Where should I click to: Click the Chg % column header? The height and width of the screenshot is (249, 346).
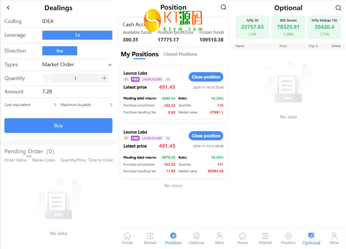[x=313, y=46]
